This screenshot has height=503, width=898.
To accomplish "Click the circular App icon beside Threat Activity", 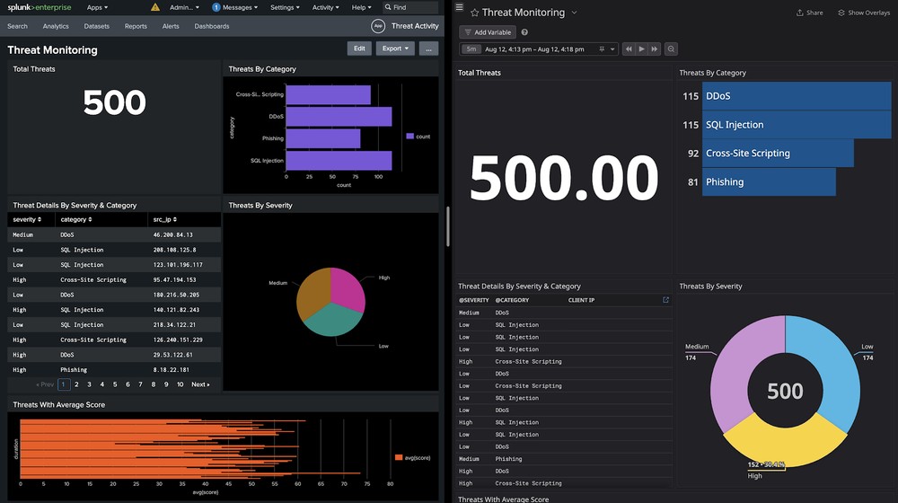I will 377,26.
